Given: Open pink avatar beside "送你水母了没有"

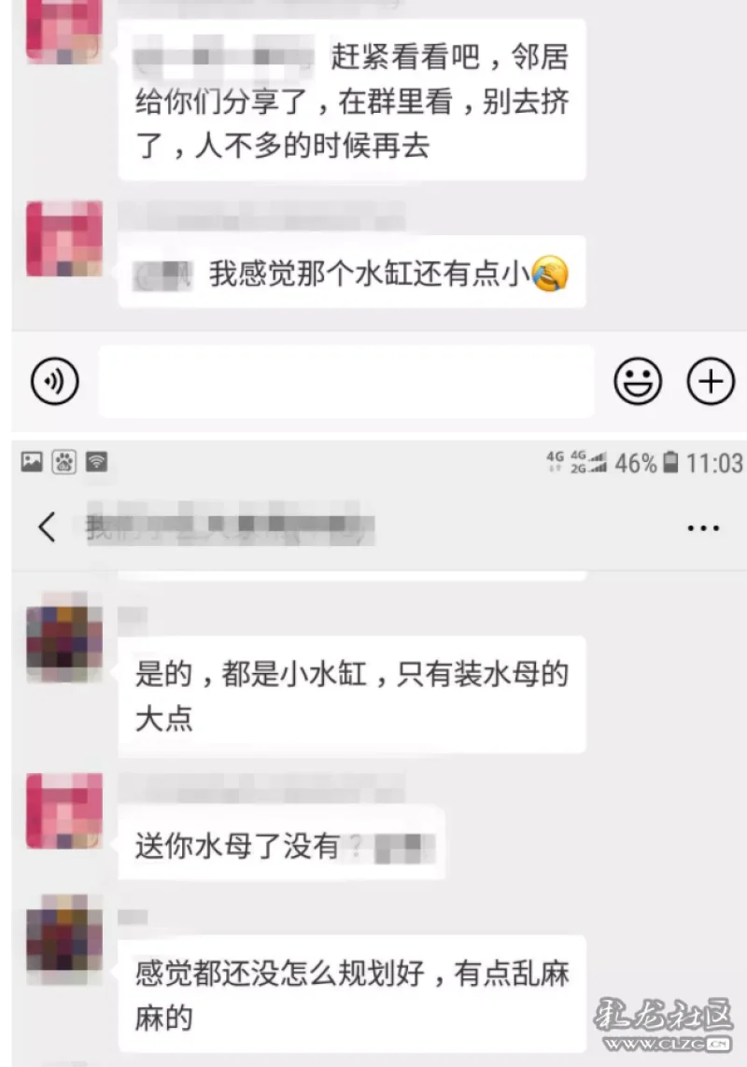Looking at the screenshot, I should [64, 811].
